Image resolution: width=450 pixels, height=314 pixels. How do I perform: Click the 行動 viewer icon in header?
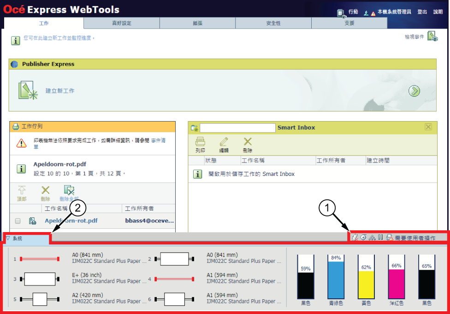[341, 13]
